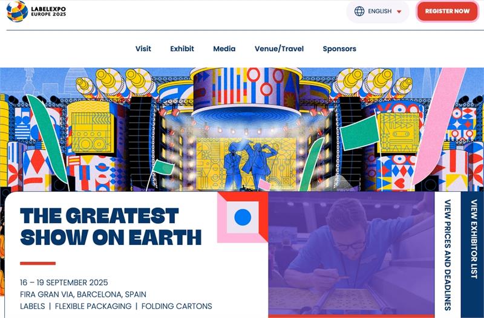484x318 pixels.
Task: Open the Visit menu
Action: [x=143, y=49]
